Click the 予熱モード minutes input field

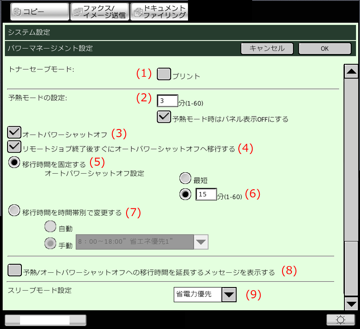(x=168, y=101)
